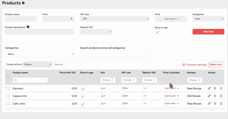Open the Categories Káva dropdown in the new product form
228x119 pixels.
click(208, 19)
